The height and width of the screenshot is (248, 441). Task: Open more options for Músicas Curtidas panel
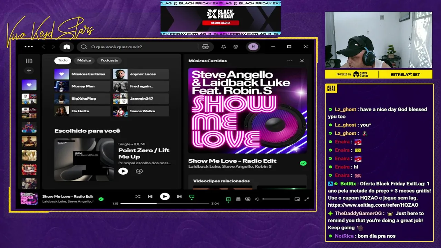(x=290, y=61)
